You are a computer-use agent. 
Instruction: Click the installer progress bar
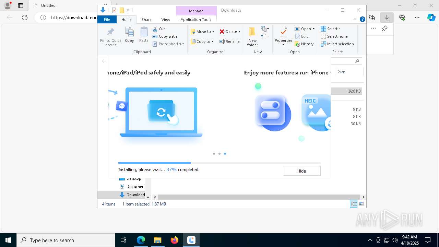(x=219, y=163)
